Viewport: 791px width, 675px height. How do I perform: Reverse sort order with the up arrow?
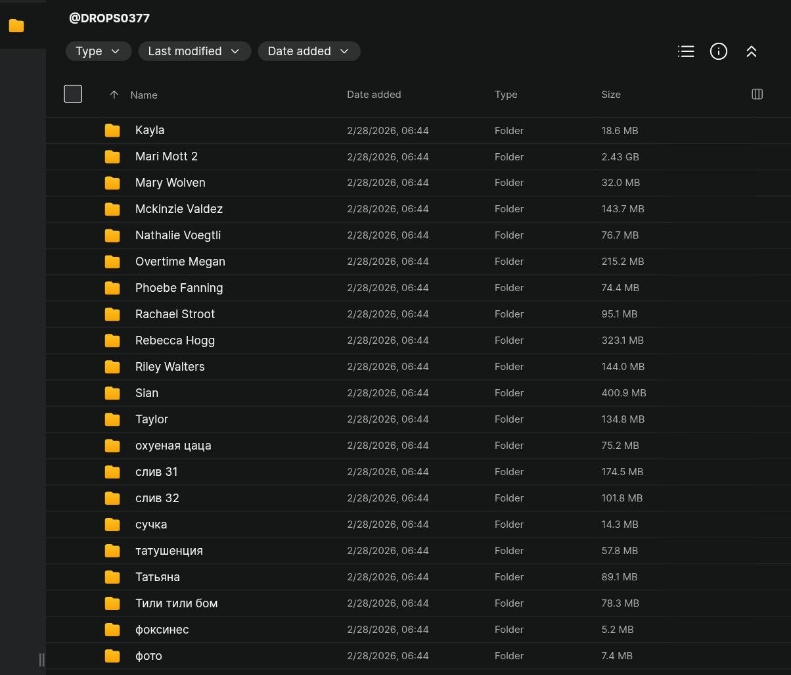[114, 95]
